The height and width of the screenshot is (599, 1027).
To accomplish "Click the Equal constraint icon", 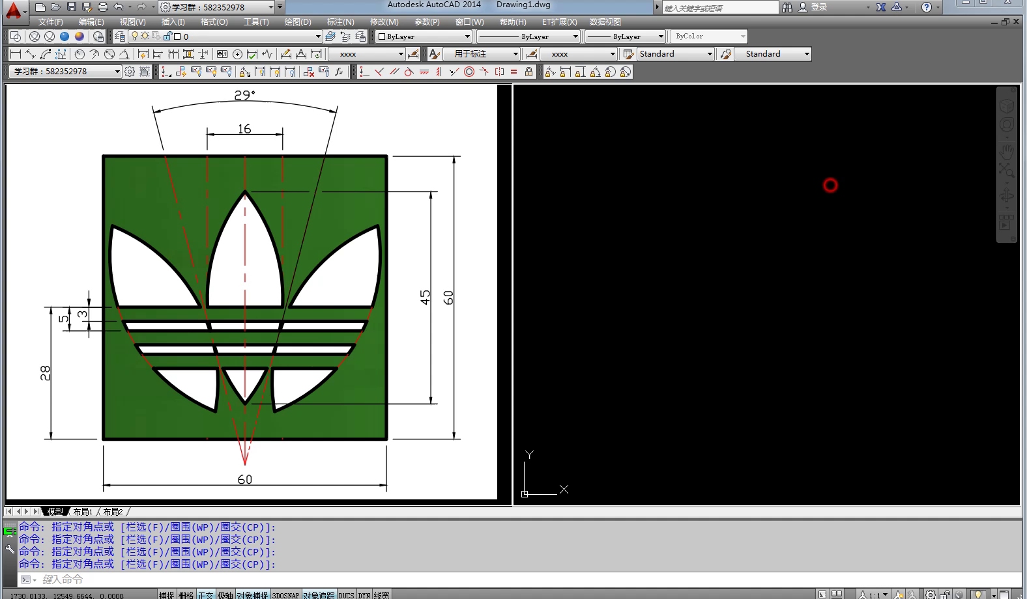I will point(513,72).
